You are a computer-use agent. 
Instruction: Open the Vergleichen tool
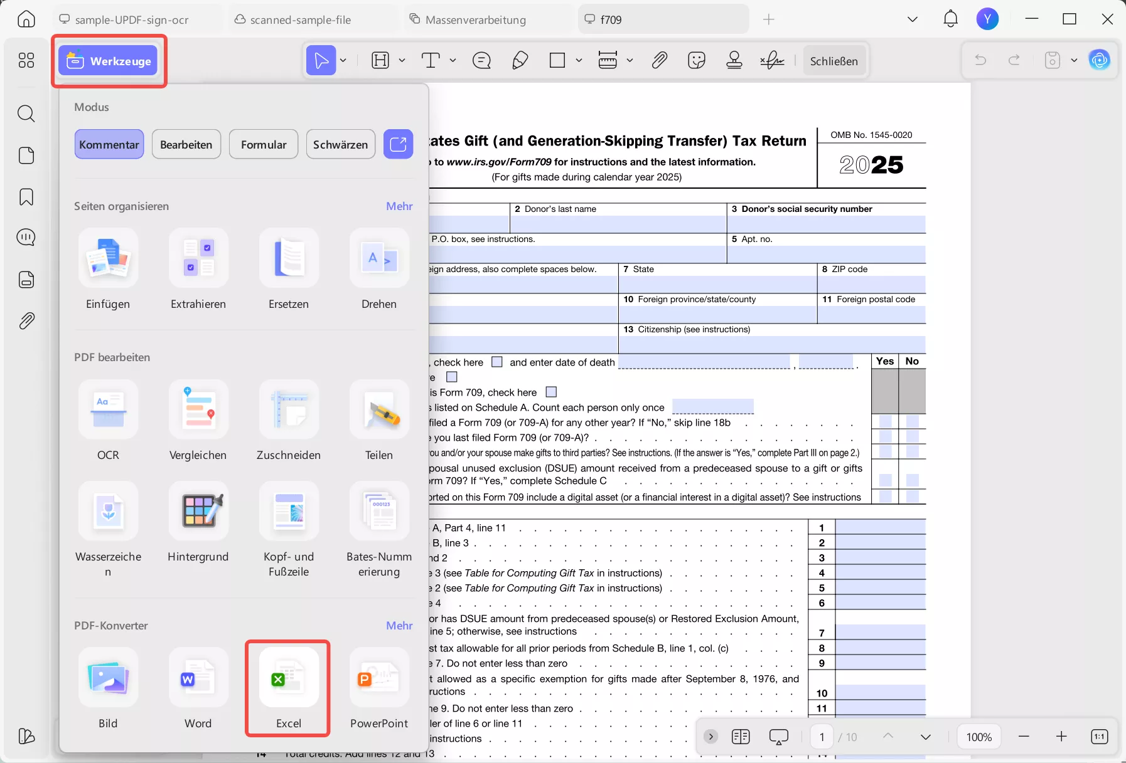pos(198,421)
